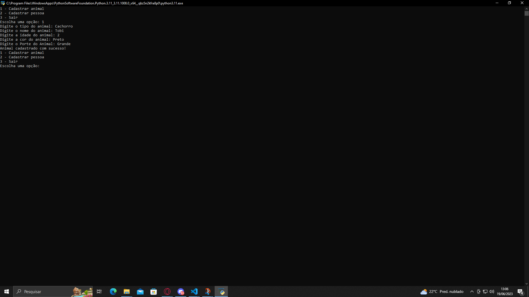Open Discord from the taskbar
The height and width of the screenshot is (297, 529).
point(181,291)
